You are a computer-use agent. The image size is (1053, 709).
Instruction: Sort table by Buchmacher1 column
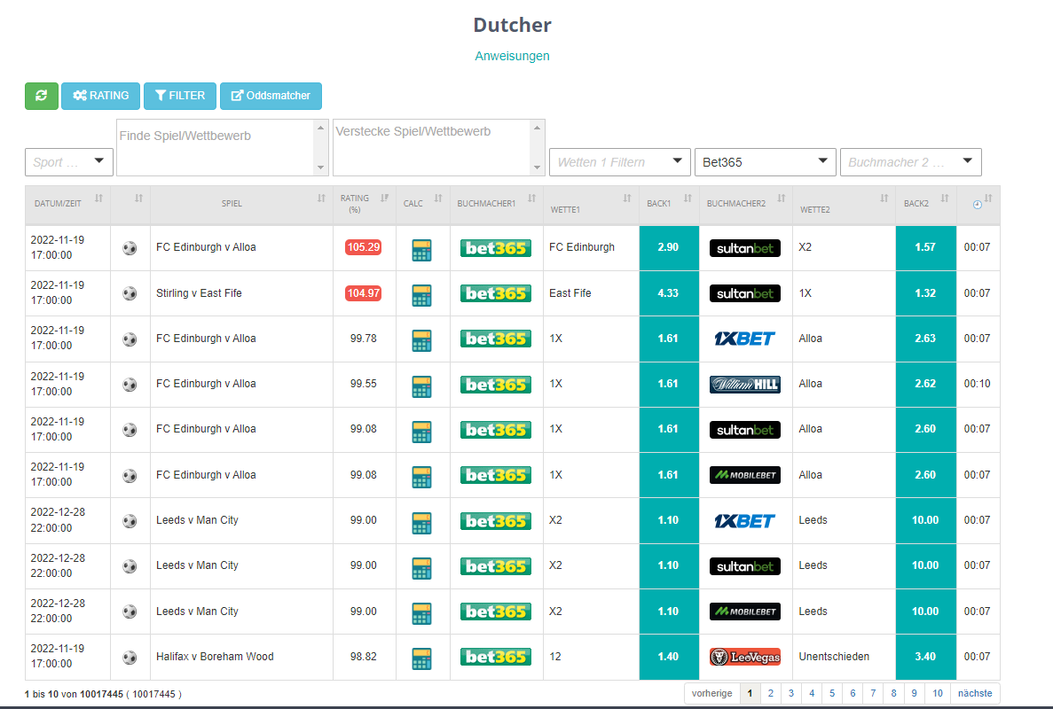point(496,205)
